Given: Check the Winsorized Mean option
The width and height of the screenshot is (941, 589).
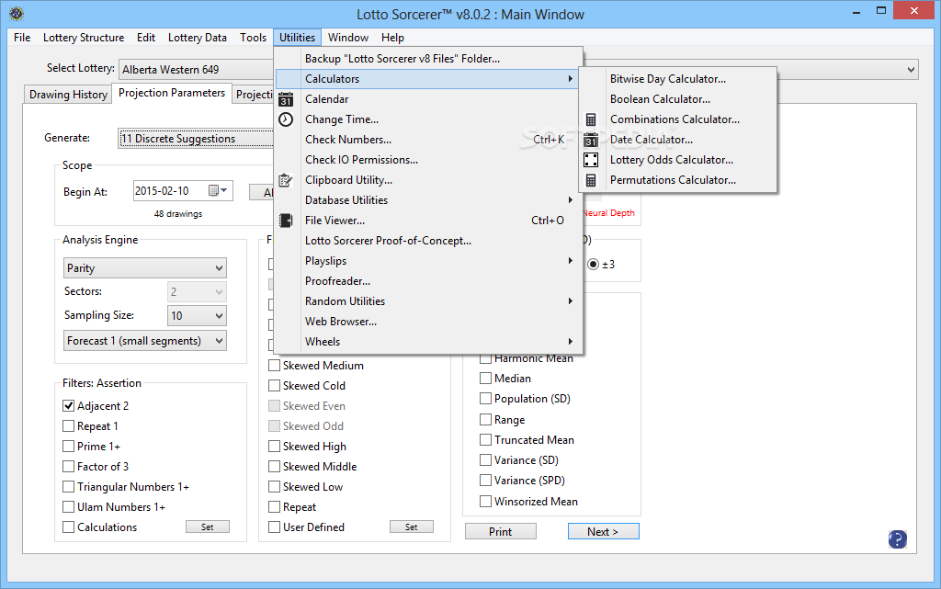Looking at the screenshot, I should coord(485,502).
